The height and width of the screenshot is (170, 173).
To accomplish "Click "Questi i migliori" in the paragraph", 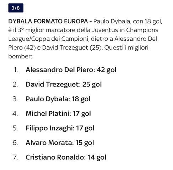I will 126,48.
